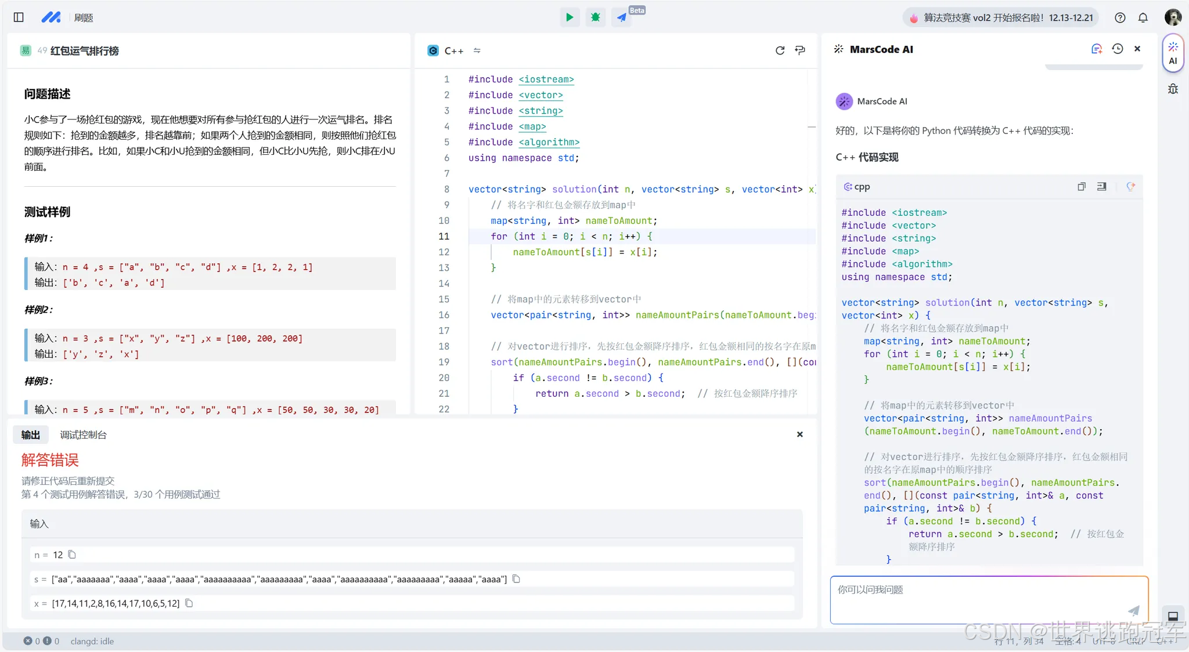Copy the s string array input
Screen dimensions: 1189x652
point(516,579)
